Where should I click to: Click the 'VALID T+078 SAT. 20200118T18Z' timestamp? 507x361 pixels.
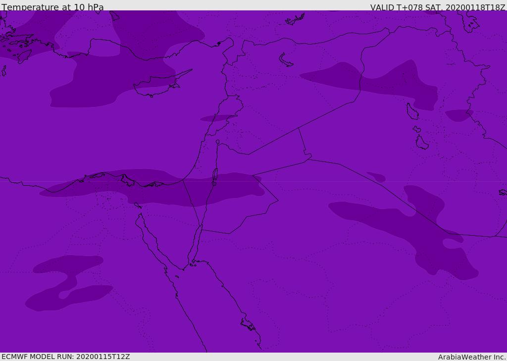[438, 7]
